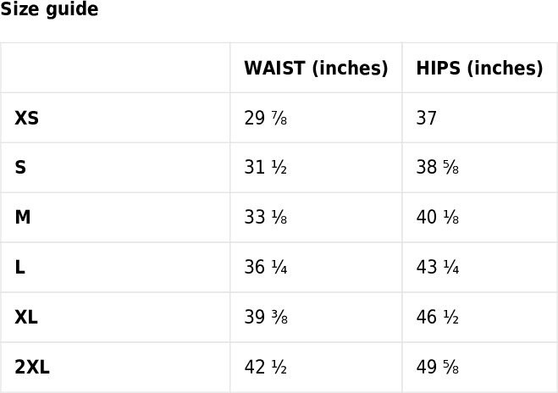Select the 2XL hips value 49 ⅝
This screenshot has height=393, width=558.
pyautogui.click(x=438, y=367)
